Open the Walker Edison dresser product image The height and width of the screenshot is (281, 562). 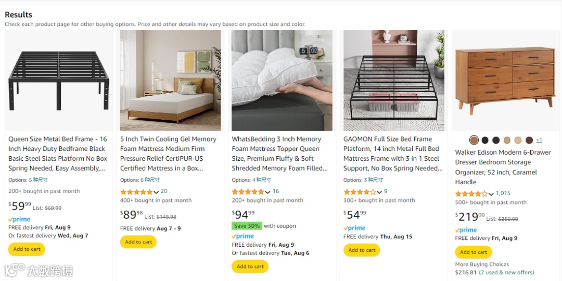coord(505,80)
